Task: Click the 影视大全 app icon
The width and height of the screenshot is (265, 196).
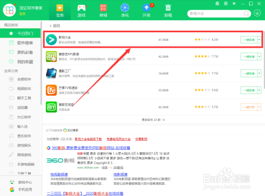Action: pyautogui.click(x=51, y=40)
